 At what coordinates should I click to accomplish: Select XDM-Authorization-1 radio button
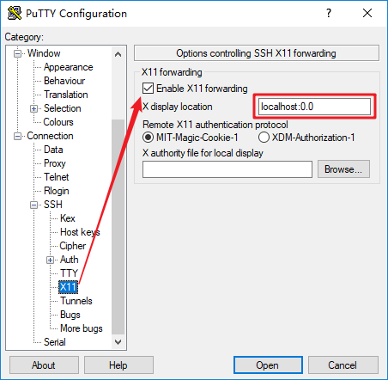(264, 138)
